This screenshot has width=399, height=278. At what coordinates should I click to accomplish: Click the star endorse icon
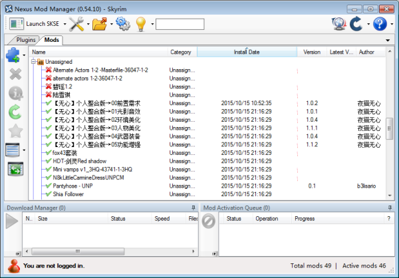click(15, 131)
